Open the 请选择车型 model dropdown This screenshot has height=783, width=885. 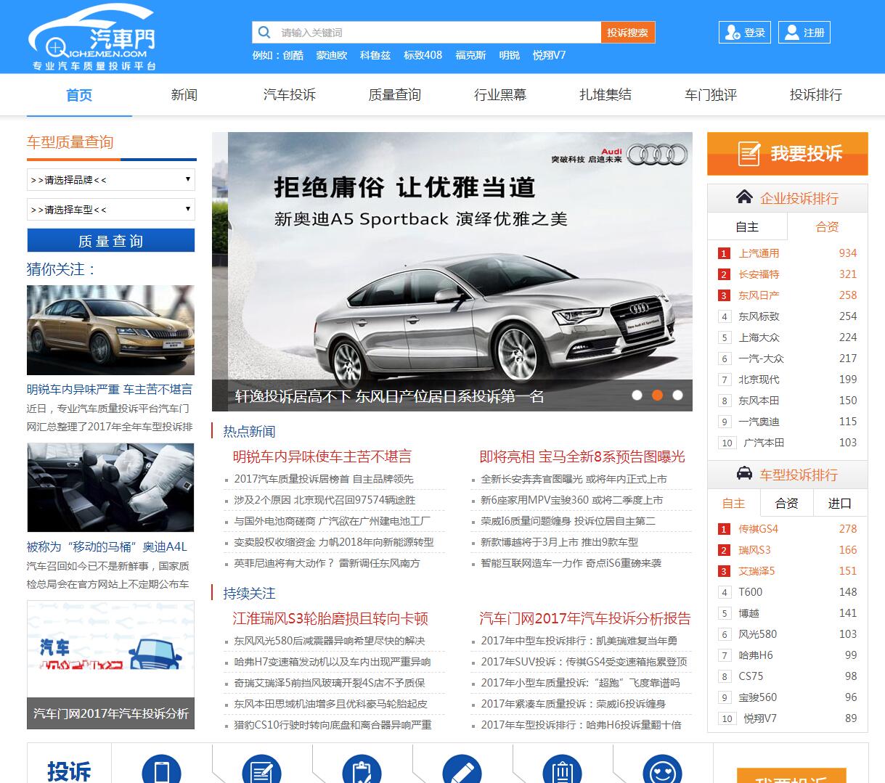point(111,209)
